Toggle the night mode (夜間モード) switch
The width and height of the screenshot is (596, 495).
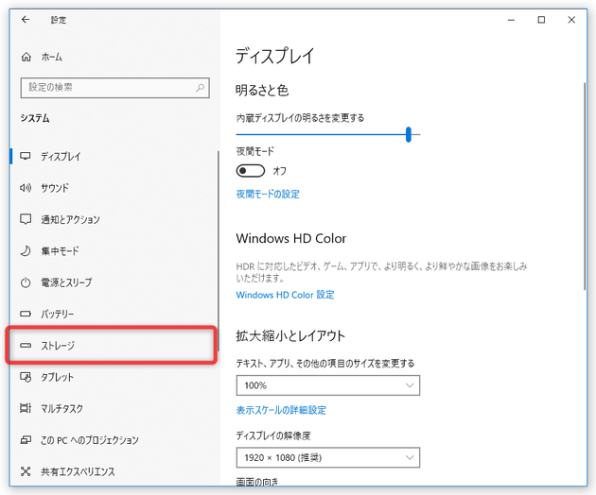coord(250,171)
